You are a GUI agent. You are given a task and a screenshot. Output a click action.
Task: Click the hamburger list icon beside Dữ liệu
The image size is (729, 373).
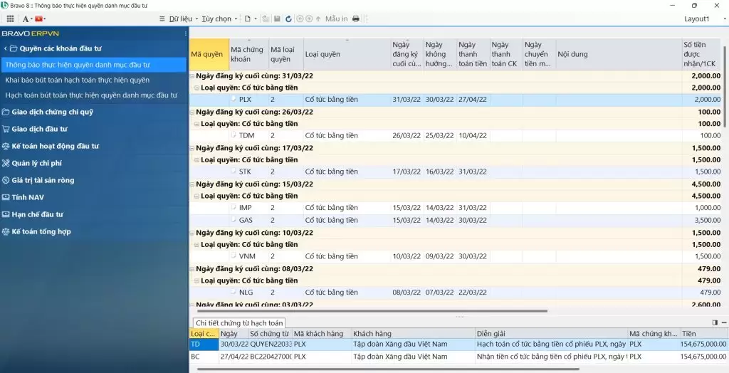(162, 19)
